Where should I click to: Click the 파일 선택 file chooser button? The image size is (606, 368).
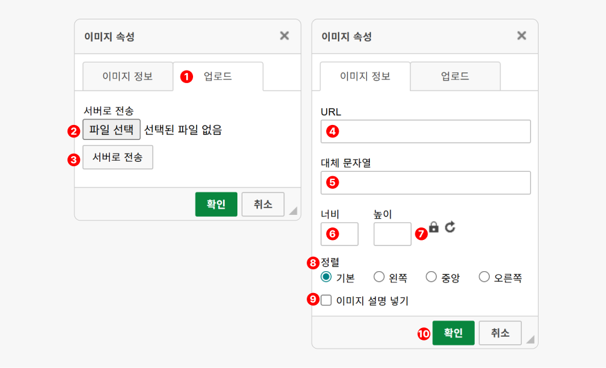click(111, 130)
